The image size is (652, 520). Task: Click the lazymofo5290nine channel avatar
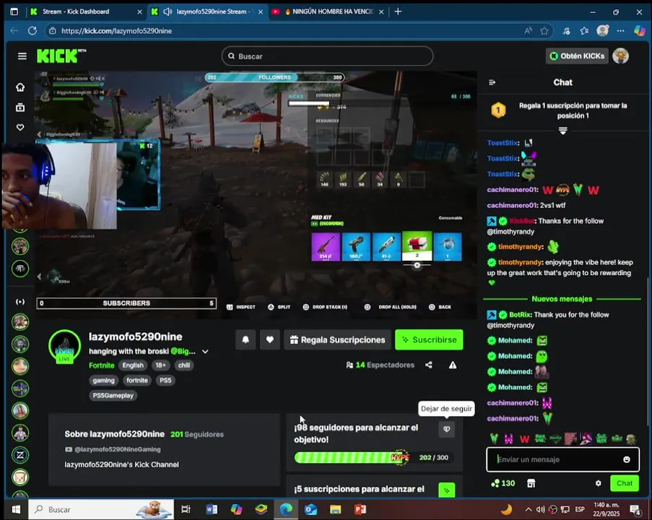point(64,346)
